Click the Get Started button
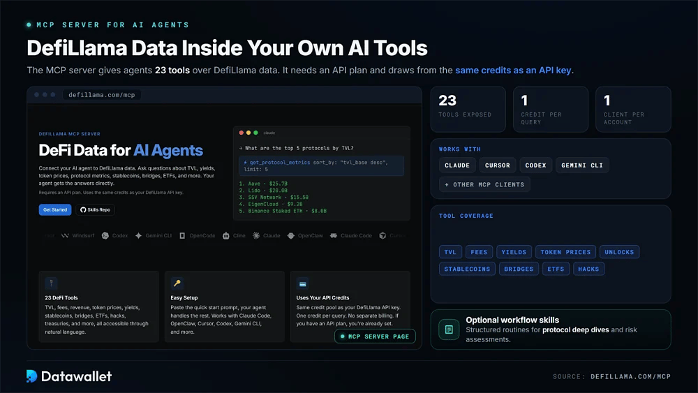This screenshot has width=698, height=393. [x=55, y=209]
